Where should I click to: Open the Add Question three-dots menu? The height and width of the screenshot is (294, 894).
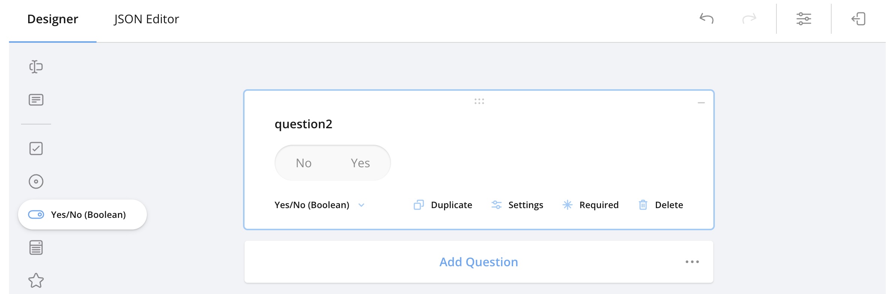692,262
